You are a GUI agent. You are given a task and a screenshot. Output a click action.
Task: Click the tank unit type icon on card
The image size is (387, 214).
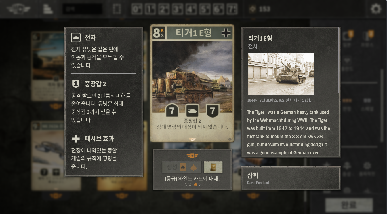(192, 110)
